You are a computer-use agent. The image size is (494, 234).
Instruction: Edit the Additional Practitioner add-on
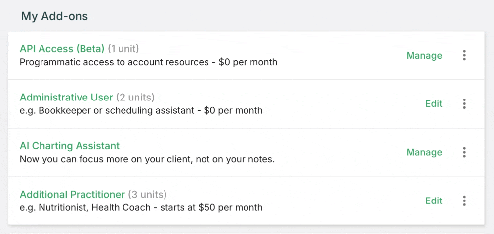(434, 201)
